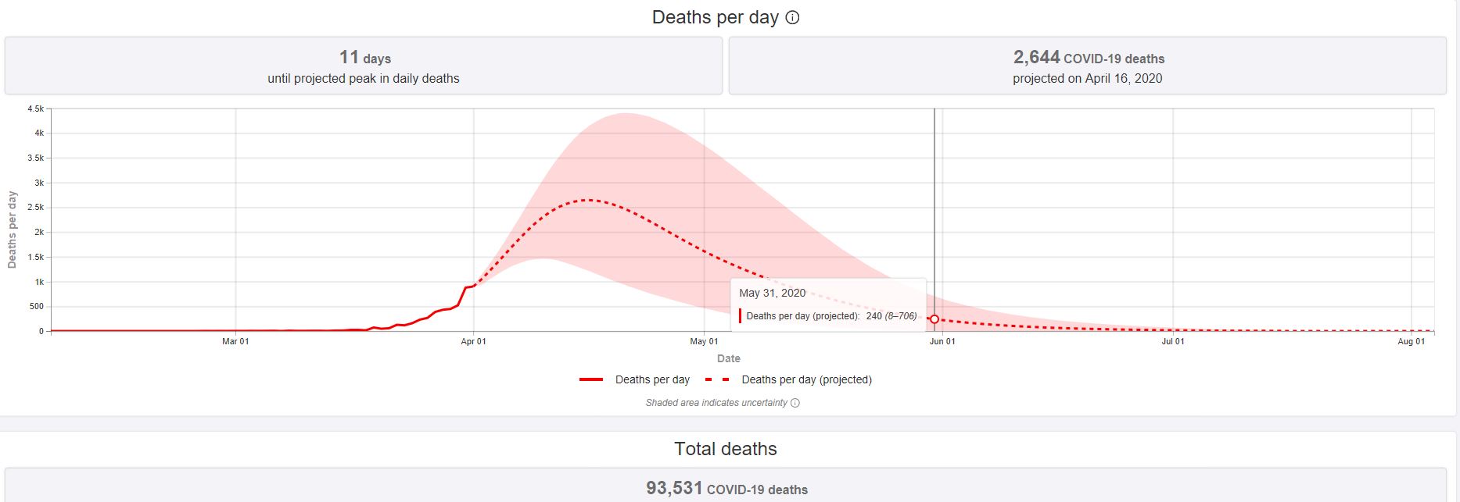Select the 11 days until projected peak card
The height and width of the screenshot is (502, 1460).
[x=364, y=66]
